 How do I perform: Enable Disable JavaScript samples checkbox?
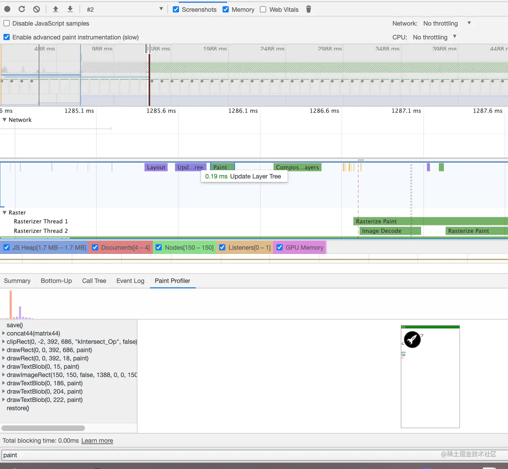click(7, 23)
